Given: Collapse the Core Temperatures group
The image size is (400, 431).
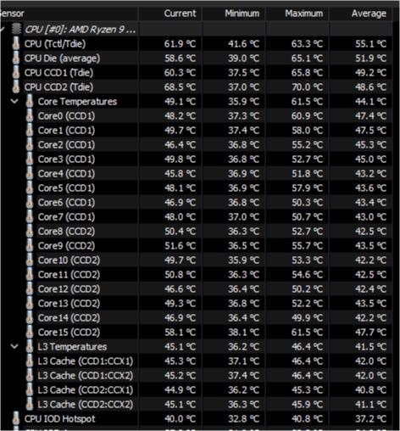Looking at the screenshot, I should tap(14, 101).
